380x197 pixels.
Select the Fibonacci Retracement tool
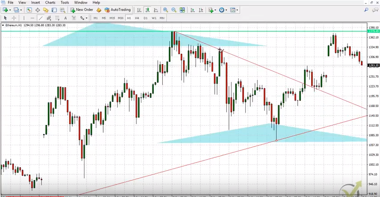57,18
